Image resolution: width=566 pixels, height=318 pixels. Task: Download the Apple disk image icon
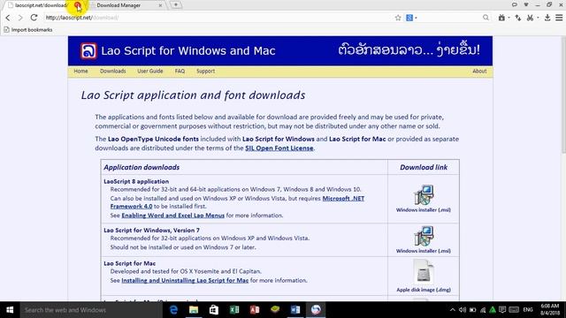click(424, 272)
